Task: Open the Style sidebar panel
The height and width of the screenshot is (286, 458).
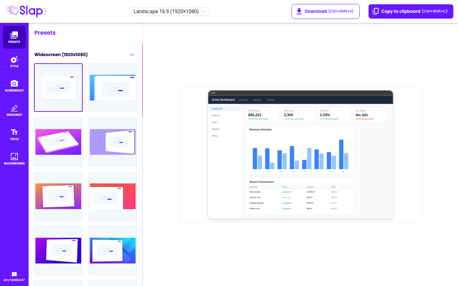Action: 14,61
